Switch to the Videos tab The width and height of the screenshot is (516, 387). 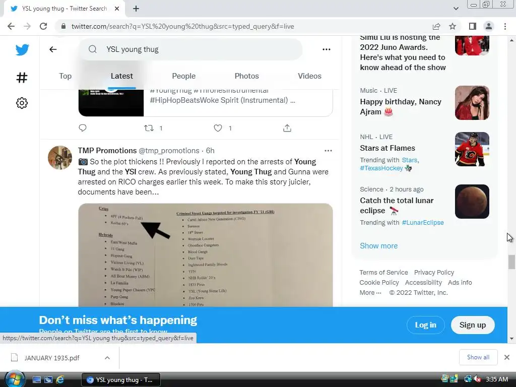[x=309, y=76]
